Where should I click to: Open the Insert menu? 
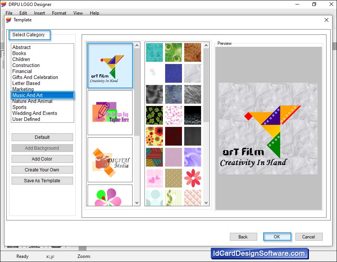click(x=39, y=13)
